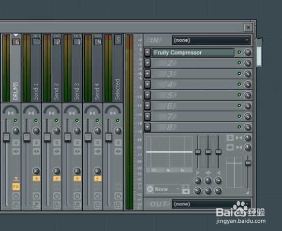The width and height of the screenshot is (282, 231).
Task: Click the arrow button right of None
Action: 186,191
